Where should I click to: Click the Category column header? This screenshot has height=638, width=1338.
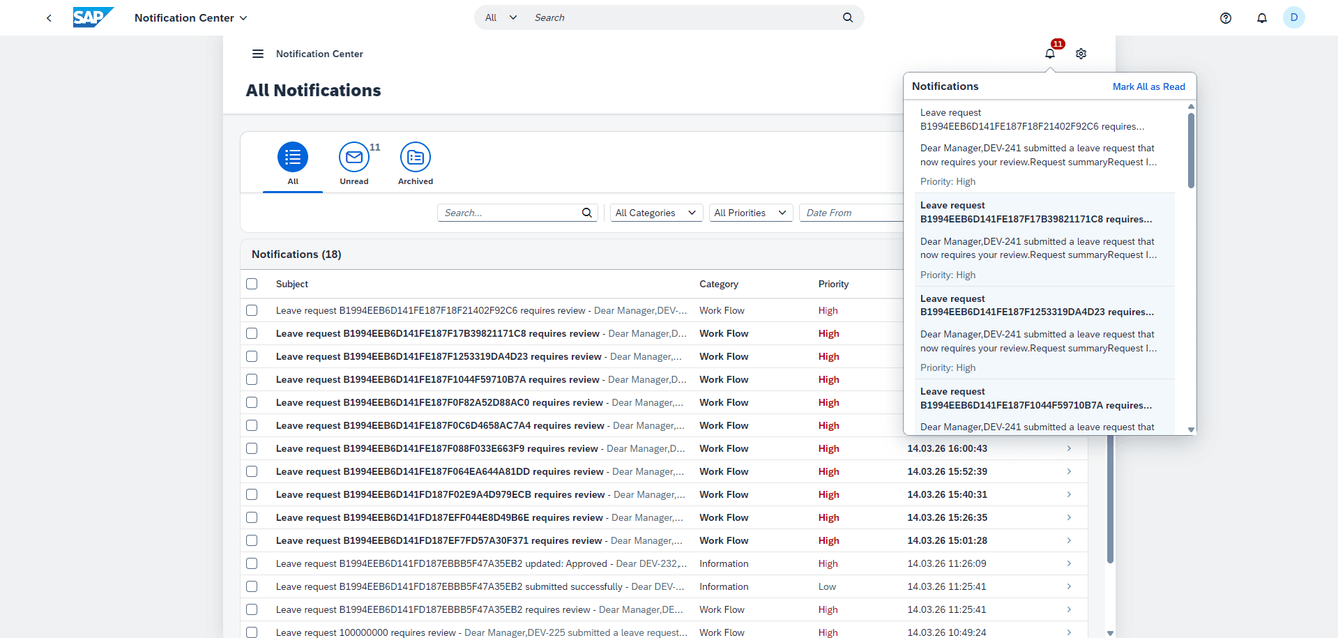[x=719, y=284]
